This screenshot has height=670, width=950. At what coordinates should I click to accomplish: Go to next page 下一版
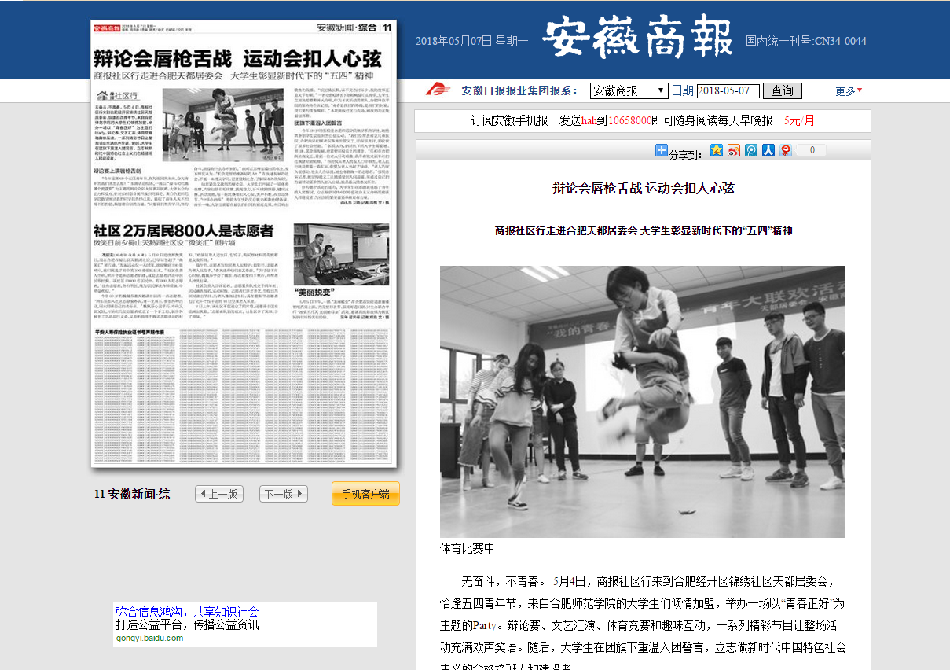(283, 494)
